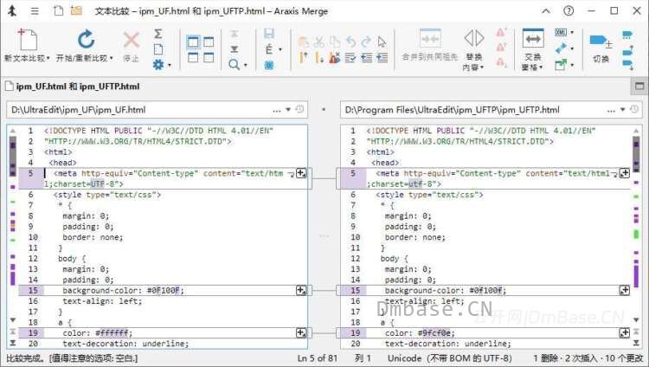Toggle bookmark with 切换 button
Viewport: 649px width, 367px height.
pyautogui.click(x=601, y=48)
